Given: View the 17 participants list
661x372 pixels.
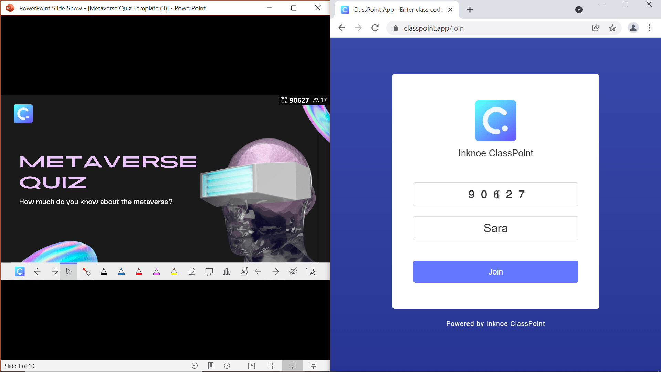Looking at the screenshot, I should pos(320,100).
